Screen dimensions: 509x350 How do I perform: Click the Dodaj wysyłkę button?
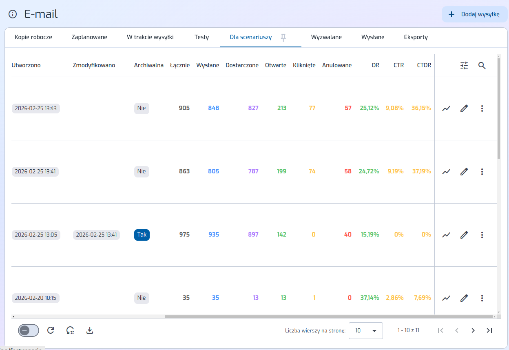pyautogui.click(x=474, y=14)
